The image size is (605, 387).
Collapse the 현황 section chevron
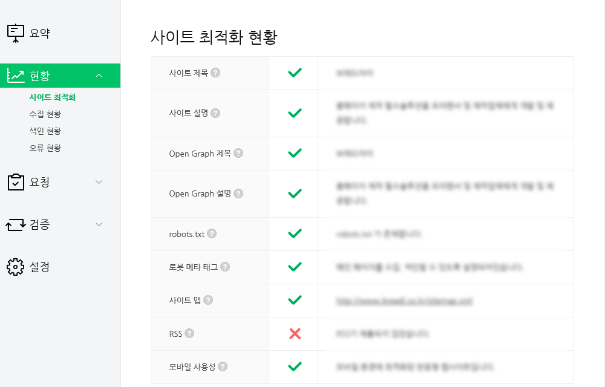tap(99, 76)
